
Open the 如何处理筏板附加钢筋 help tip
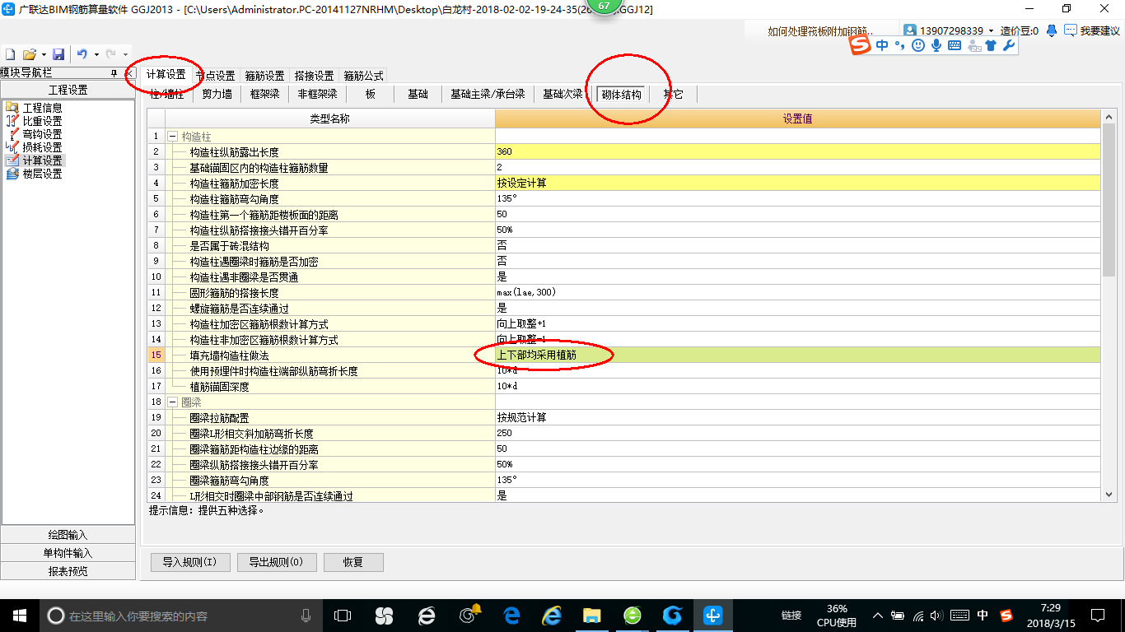820,31
